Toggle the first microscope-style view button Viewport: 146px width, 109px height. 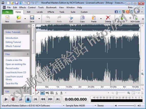pos(57,93)
